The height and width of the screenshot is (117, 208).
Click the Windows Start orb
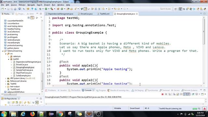tap(4, 114)
